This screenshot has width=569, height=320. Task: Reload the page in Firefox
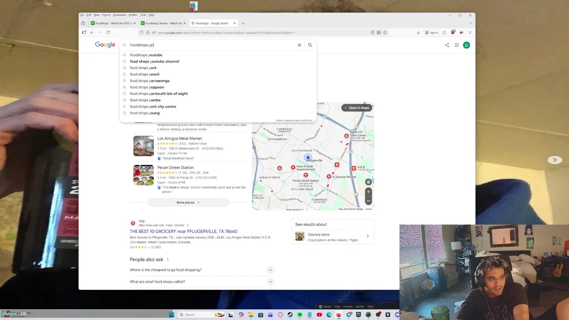point(108,32)
